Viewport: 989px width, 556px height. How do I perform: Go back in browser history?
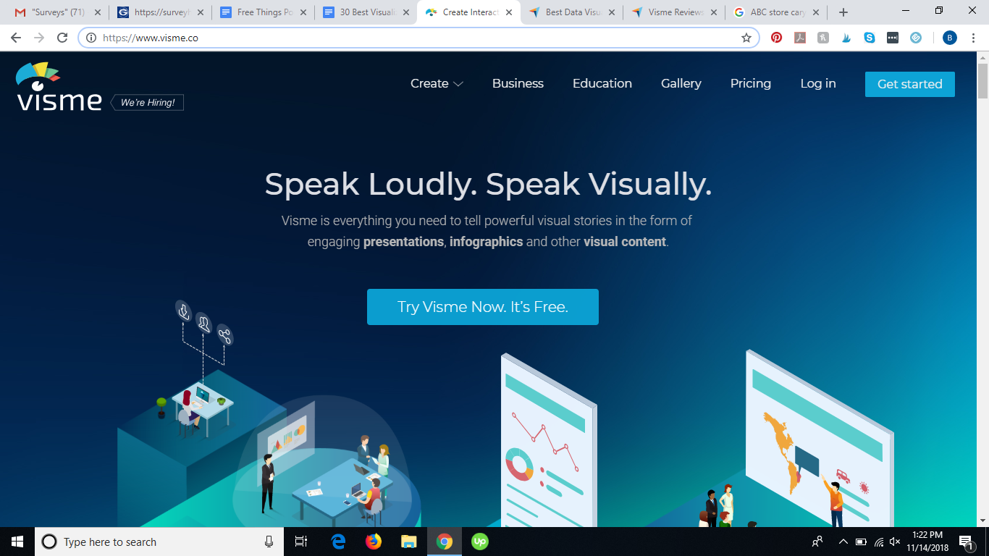pyautogui.click(x=16, y=38)
